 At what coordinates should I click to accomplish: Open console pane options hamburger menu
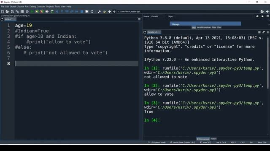click(x=267, y=32)
